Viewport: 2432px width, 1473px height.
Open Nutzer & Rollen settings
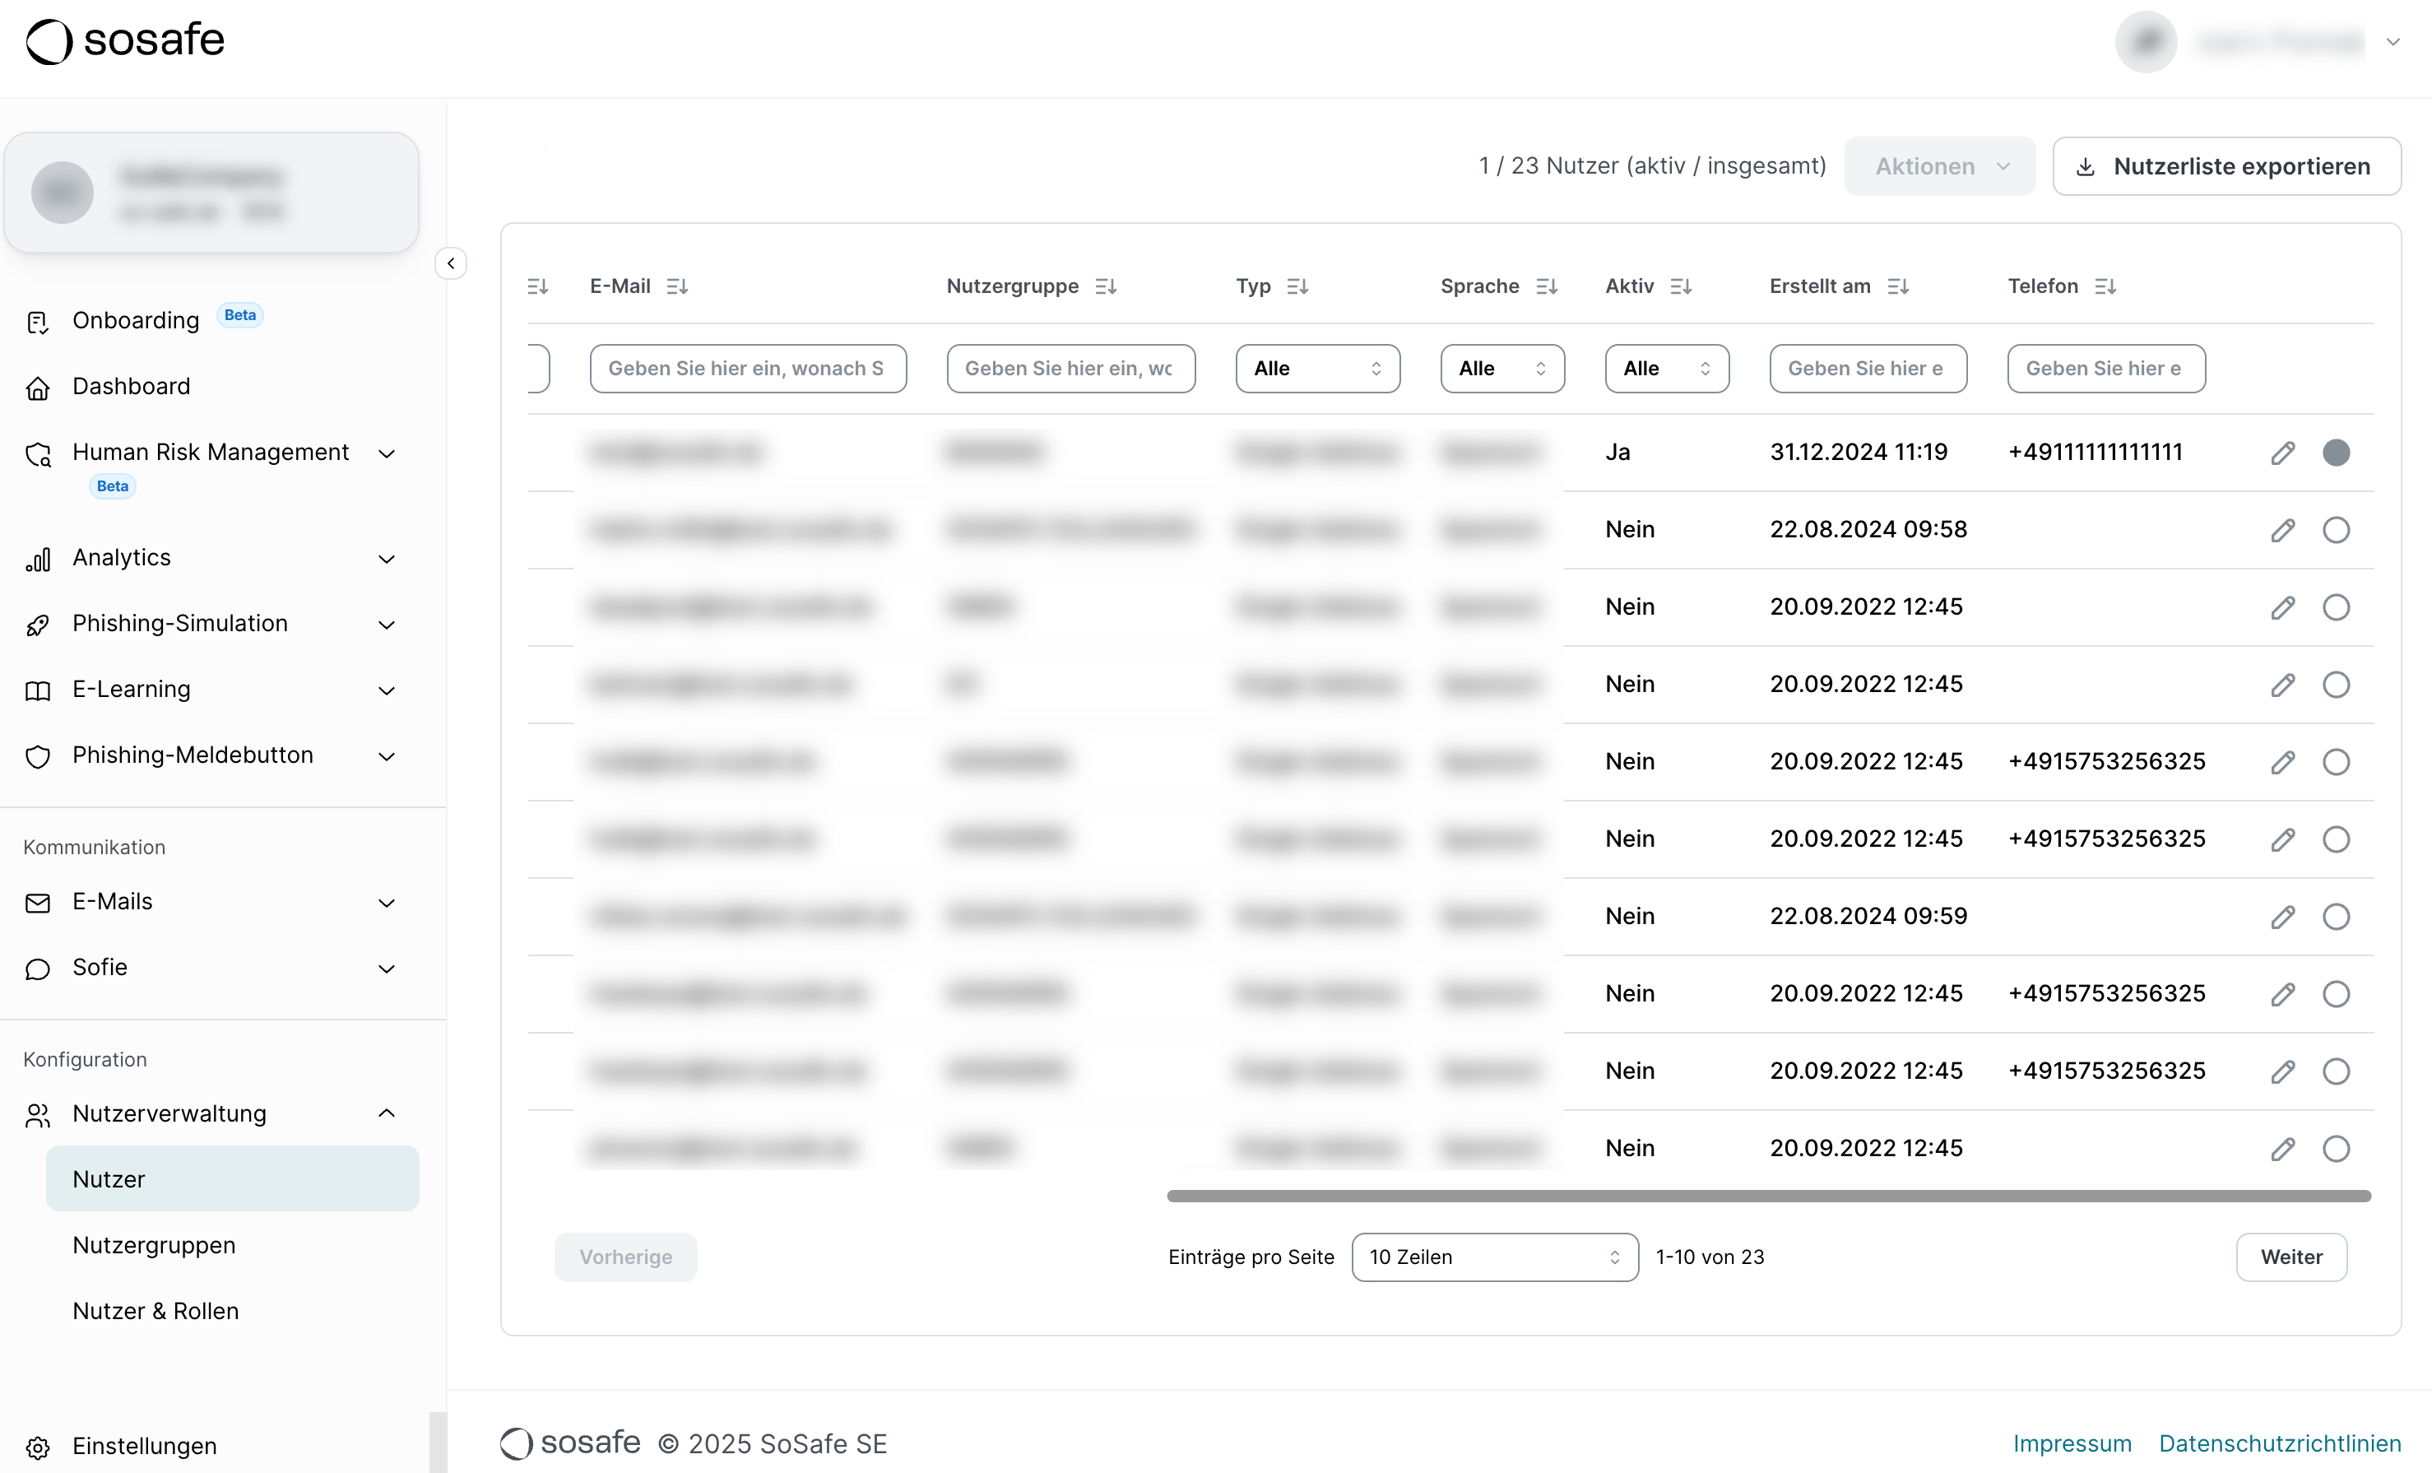tap(155, 1310)
